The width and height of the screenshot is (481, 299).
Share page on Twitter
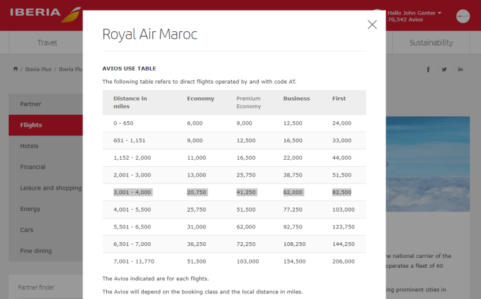[x=444, y=69]
